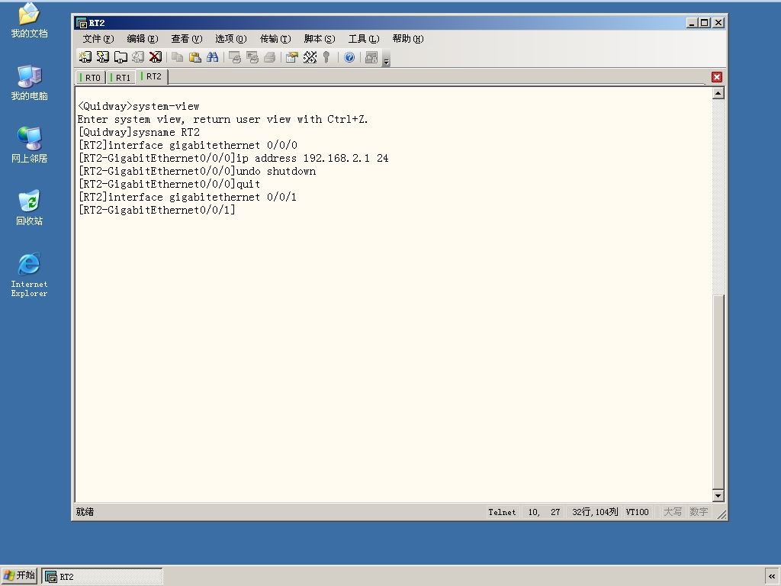The height and width of the screenshot is (586, 781).
Task: Close the active tab with red X
Action: 717,77
